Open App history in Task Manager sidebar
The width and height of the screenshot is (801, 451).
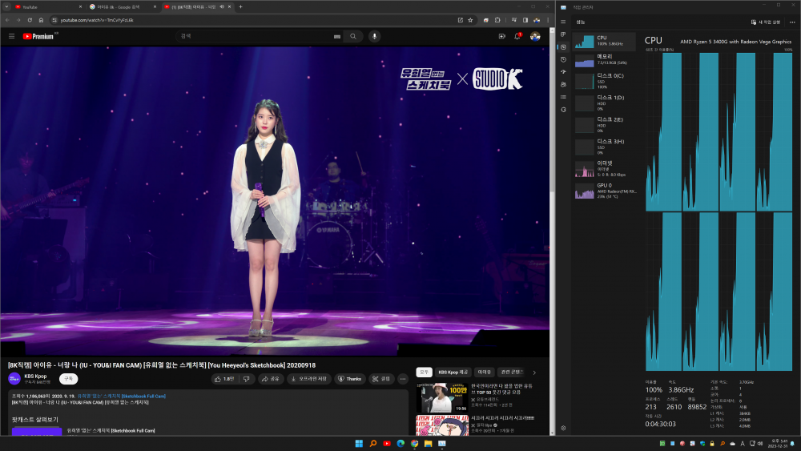pyautogui.click(x=563, y=59)
